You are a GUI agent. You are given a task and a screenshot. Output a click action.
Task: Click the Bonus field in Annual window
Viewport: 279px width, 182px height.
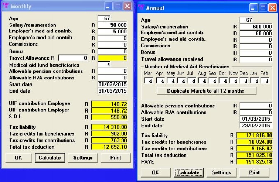tap(256, 53)
